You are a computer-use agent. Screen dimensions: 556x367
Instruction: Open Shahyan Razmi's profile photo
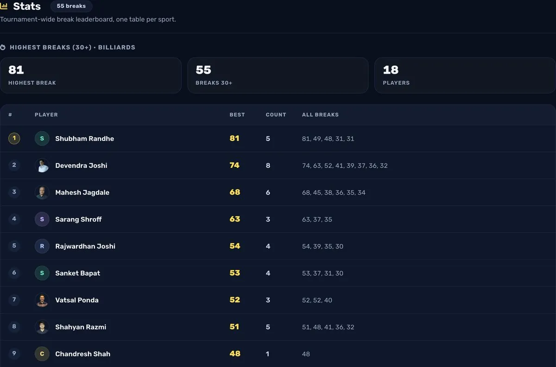(x=42, y=327)
